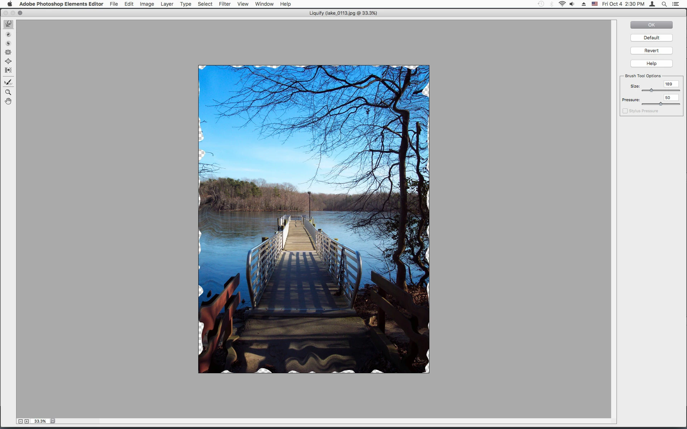Click the brush Pressure slider handle
687x429 pixels.
pyautogui.click(x=661, y=104)
